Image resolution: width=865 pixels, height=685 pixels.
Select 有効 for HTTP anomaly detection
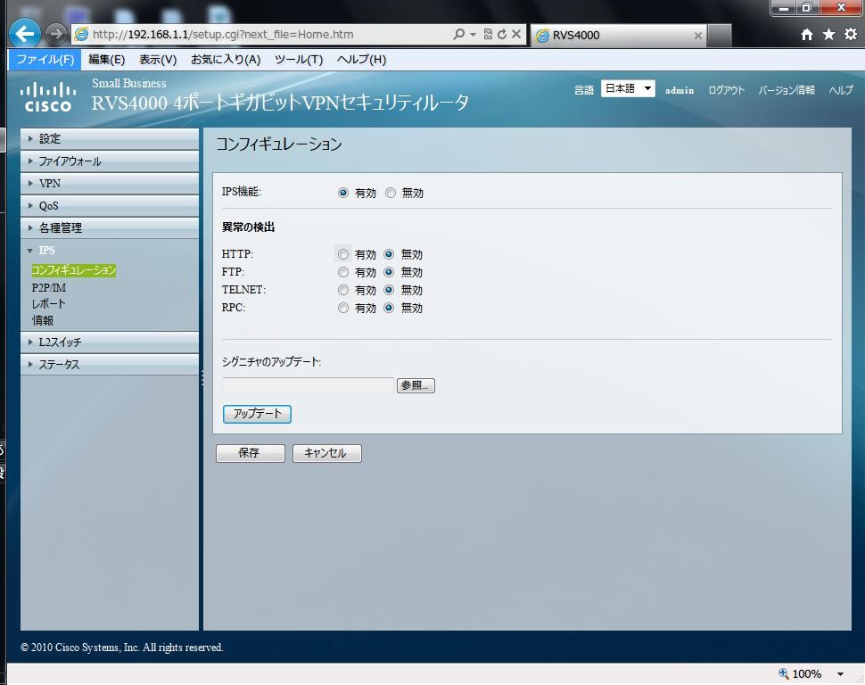[343, 254]
